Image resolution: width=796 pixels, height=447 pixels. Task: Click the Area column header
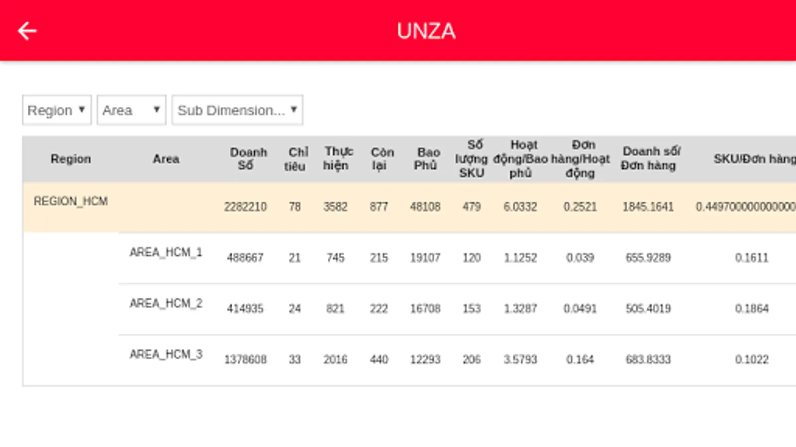point(166,159)
